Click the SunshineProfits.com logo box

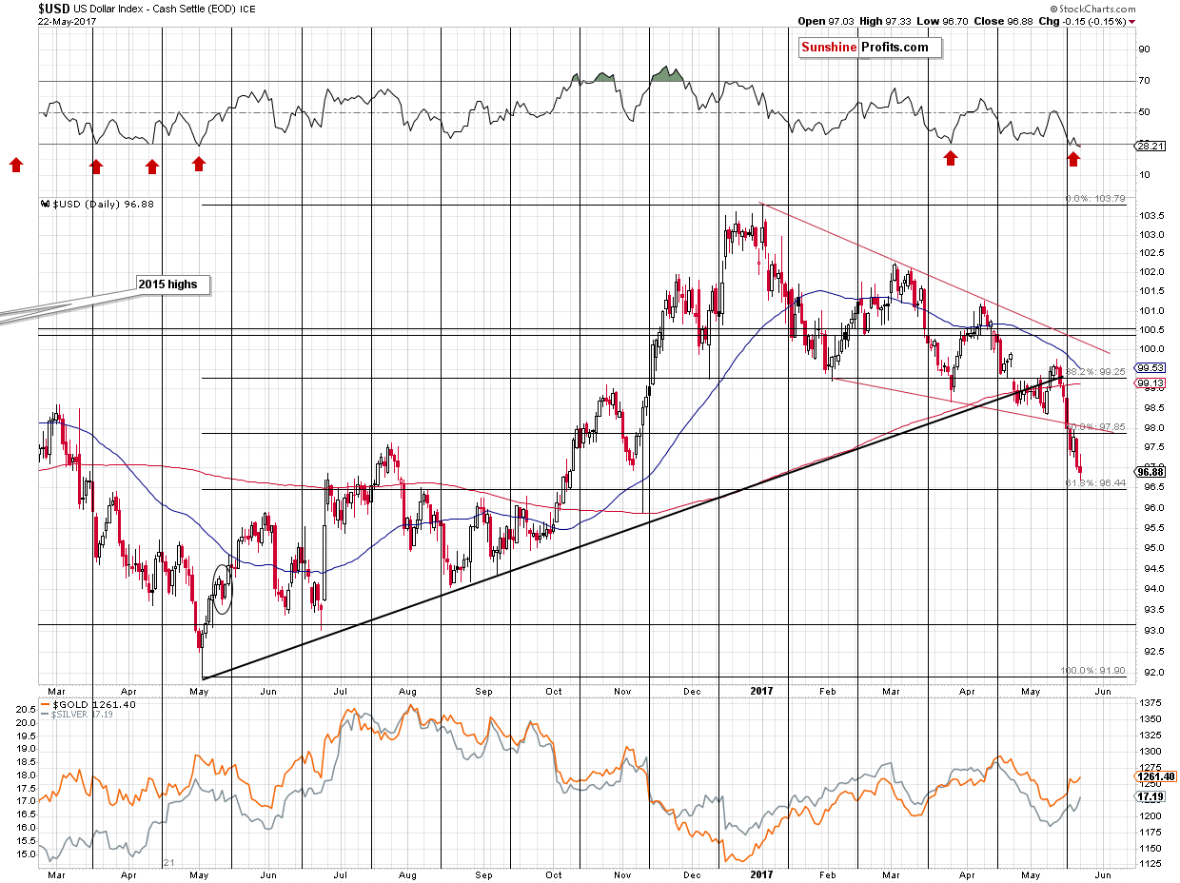click(x=871, y=48)
